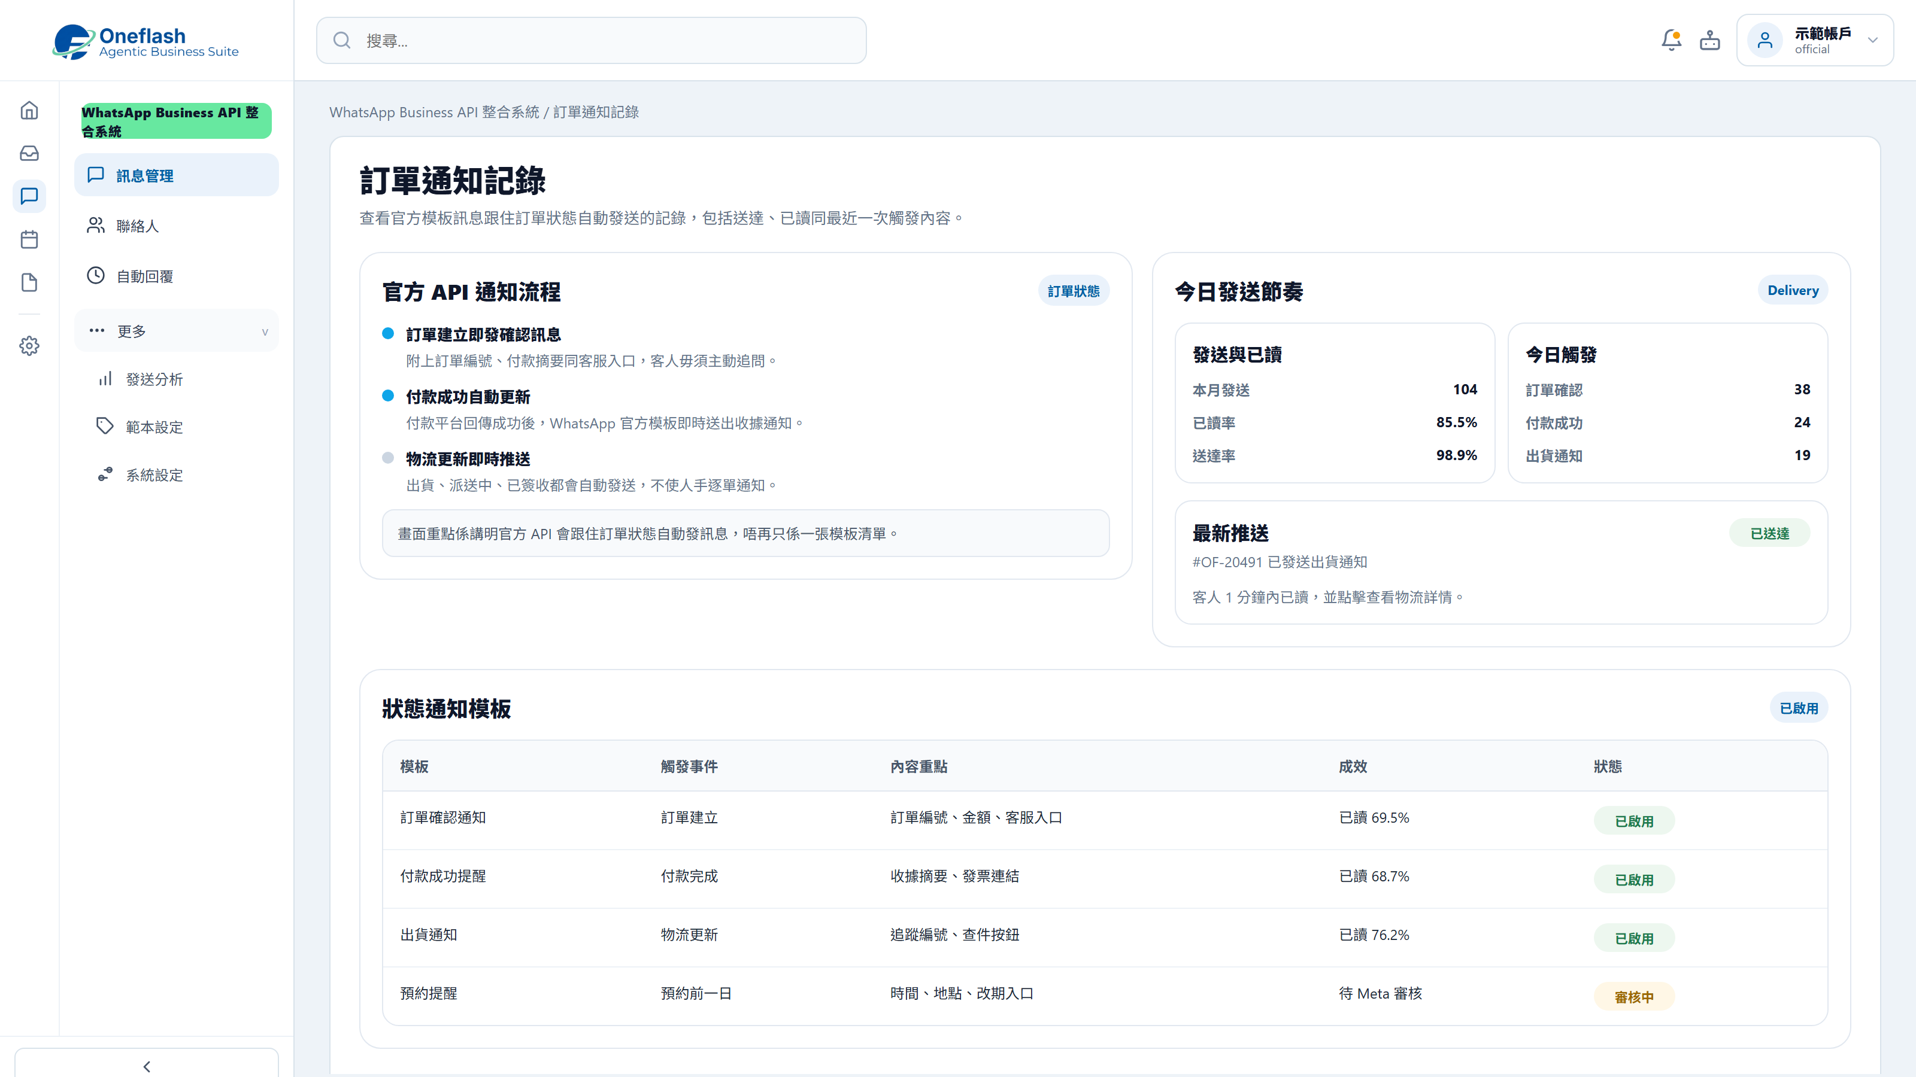Image resolution: width=1916 pixels, height=1077 pixels.
Task: Click the 系統設定 nodes icon
Action: tap(105, 474)
